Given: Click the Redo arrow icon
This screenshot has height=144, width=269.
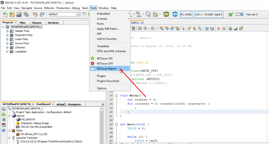Looking at the screenshot, I should (x=42, y=14).
